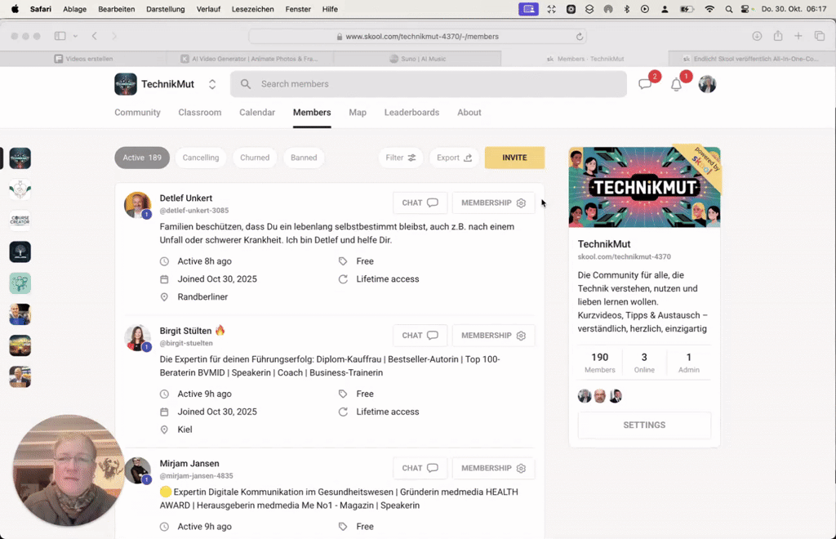Switch to the About tab
The image size is (836, 539).
(469, 113)
